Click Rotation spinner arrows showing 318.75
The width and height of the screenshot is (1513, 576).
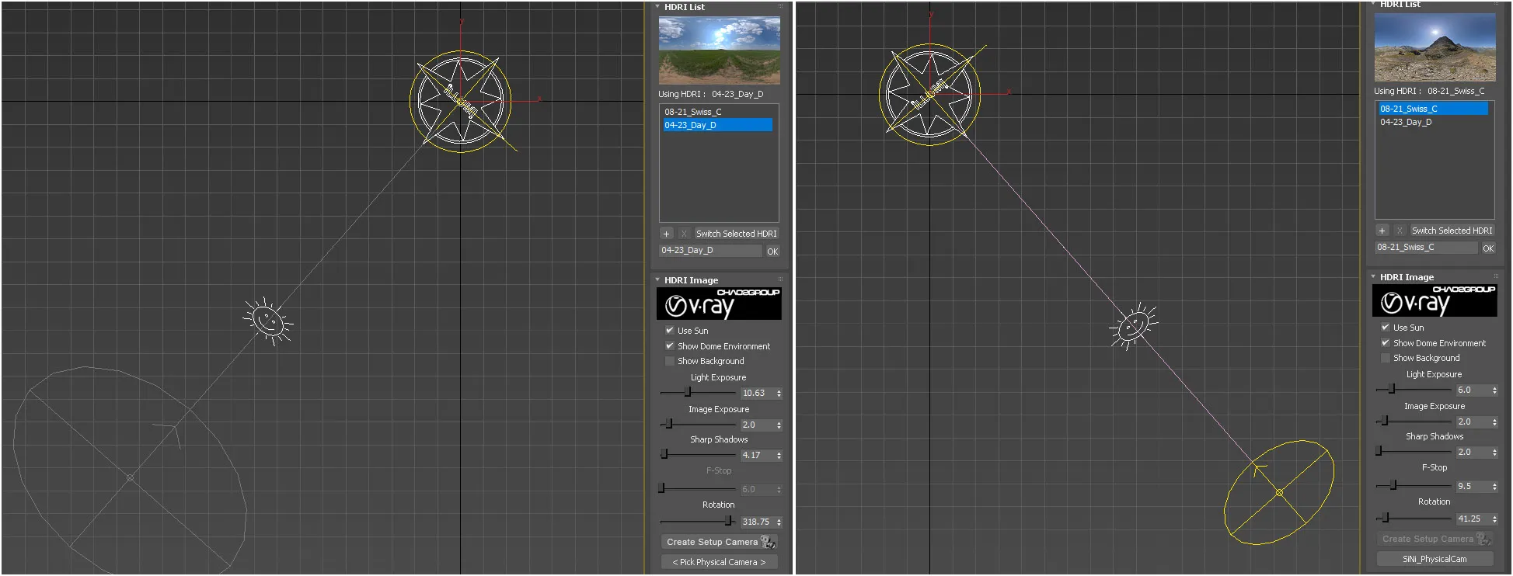click(779, 522)
